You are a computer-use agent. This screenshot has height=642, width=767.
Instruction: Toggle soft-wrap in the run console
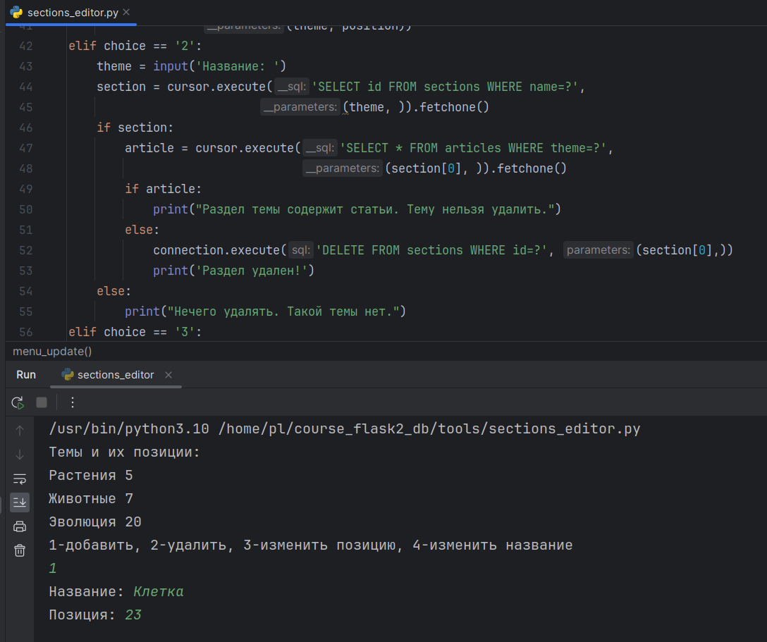click(x=20, y=479)
